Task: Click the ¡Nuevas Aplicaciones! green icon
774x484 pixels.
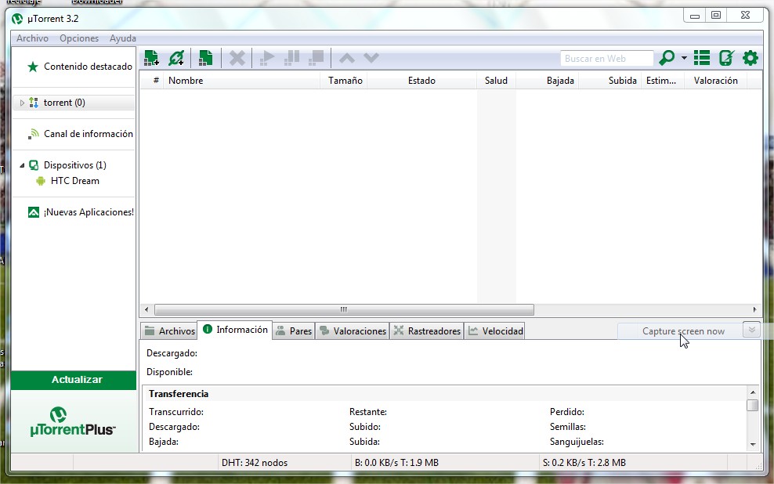Action: pyautogui.click(x=34, y=212)
